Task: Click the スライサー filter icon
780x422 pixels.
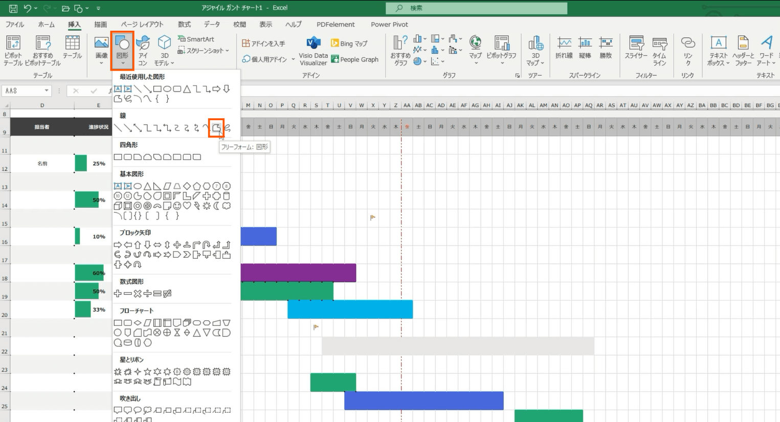Action: click(636, 49)
